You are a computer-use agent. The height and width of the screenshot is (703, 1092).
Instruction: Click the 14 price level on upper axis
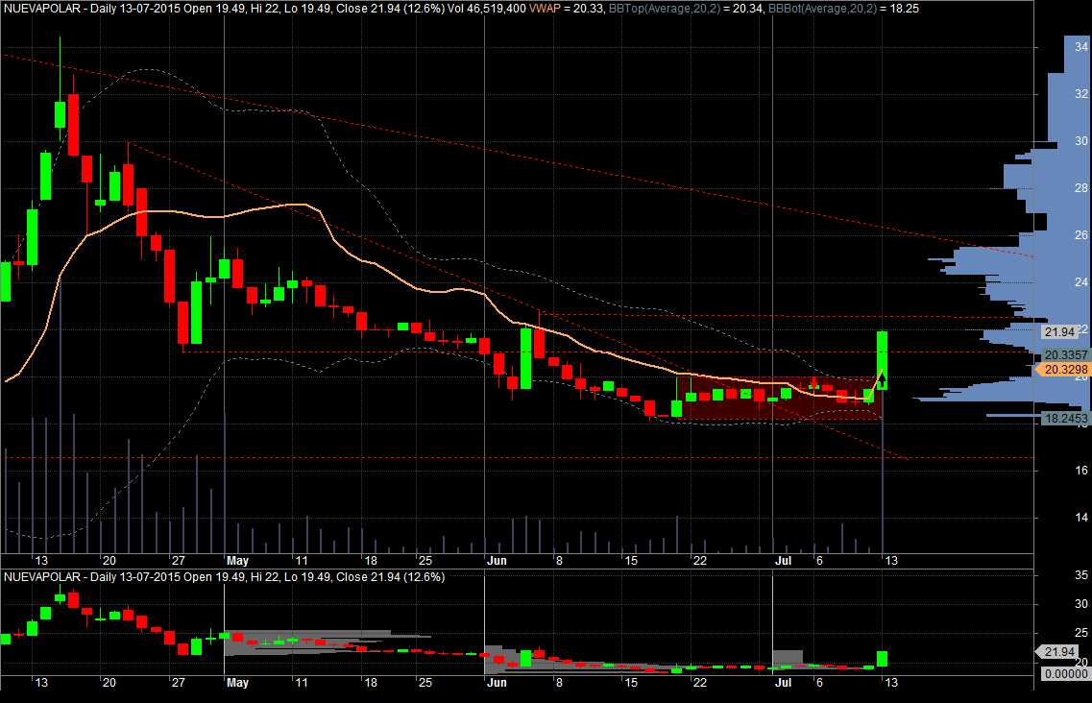[1080, 517]
